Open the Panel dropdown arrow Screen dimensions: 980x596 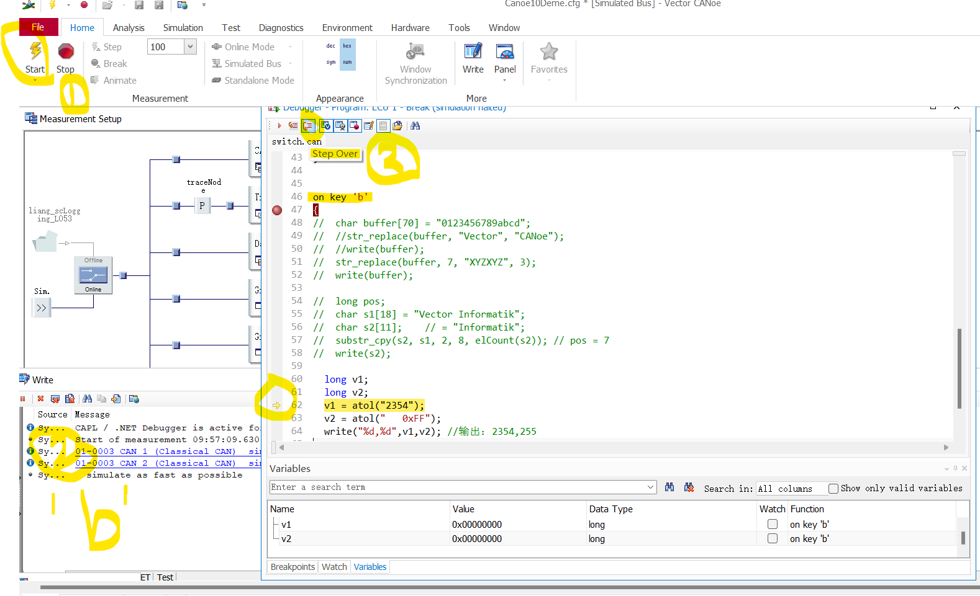coord(505,81)
